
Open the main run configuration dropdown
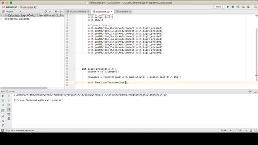(218, 7)
